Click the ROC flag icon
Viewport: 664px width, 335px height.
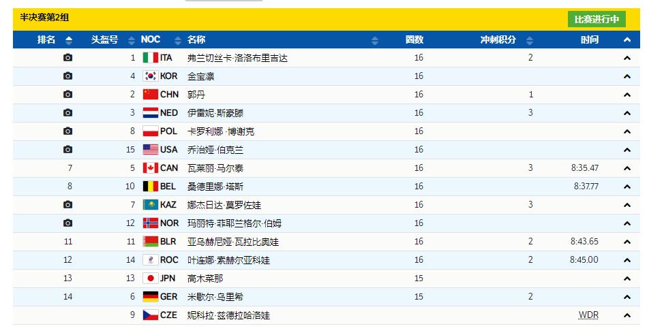click(151, 259)
